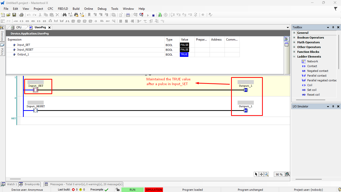Expand the Boolean Operators category
Image resolution: width=341 pixels, height=192 pixels.
click(294, 38)
